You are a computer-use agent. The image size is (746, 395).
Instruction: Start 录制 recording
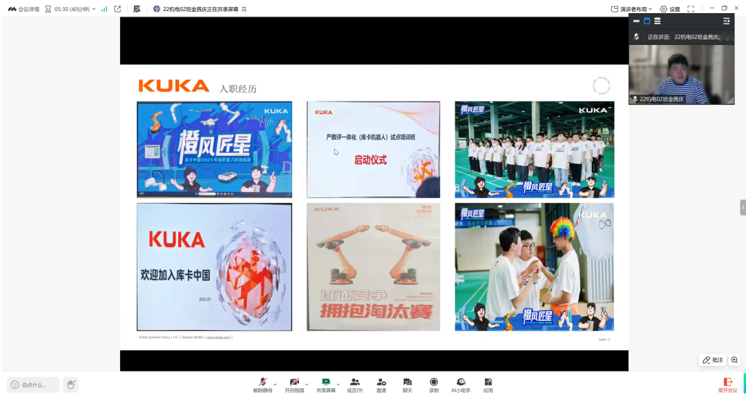click(x=433, y=385)
